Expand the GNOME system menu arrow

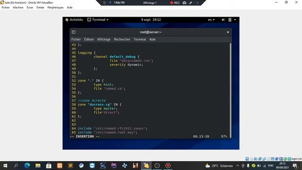tap(235, 20)
